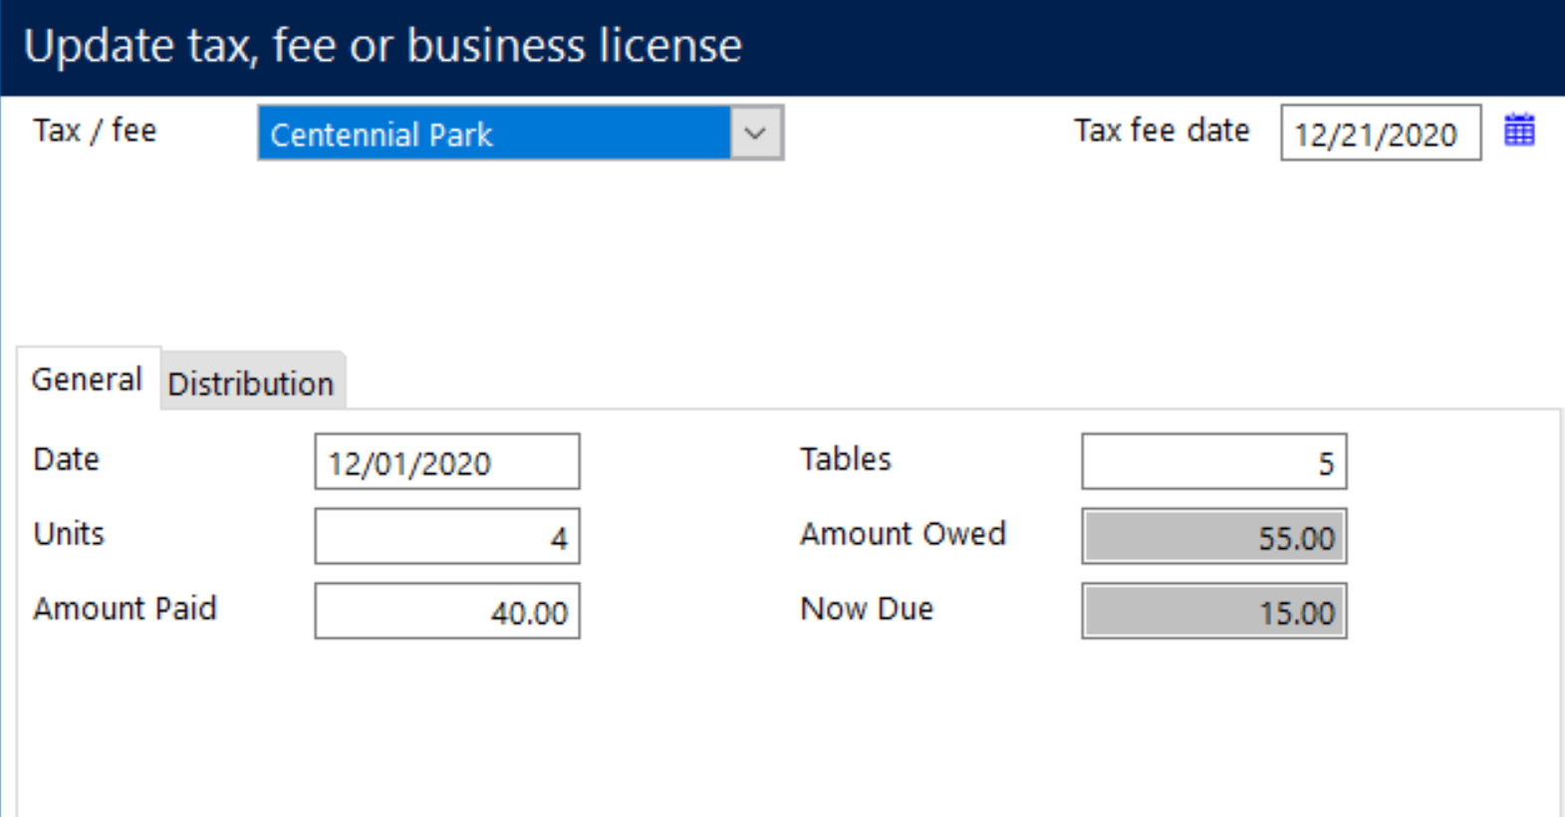Image resolution: width=1565 pixels, height=817 pixels.
Task: Focus the Date field showing 12/01/2020
Action: point(446,462)
